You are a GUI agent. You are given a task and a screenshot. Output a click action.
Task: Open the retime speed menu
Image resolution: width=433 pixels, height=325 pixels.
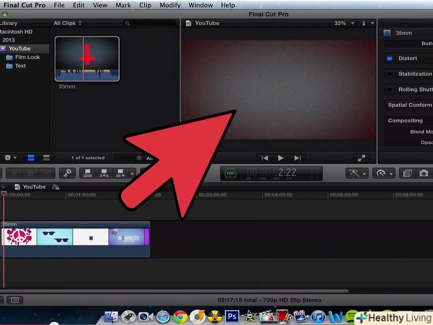coord(384,173)
